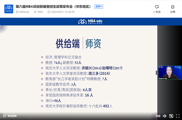Pause the live stream playback
The image size is (182, 120).
tap(5, 116)
